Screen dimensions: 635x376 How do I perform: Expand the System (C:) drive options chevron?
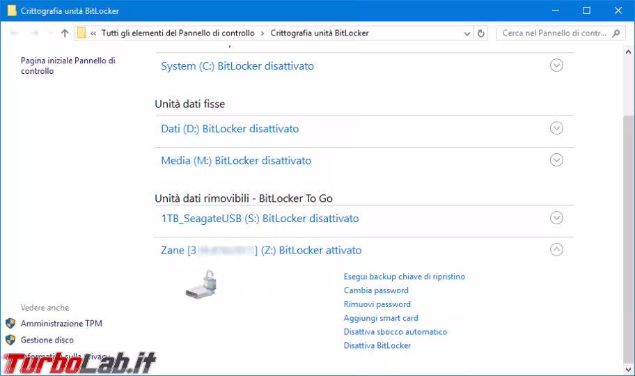tap(556, 65)
